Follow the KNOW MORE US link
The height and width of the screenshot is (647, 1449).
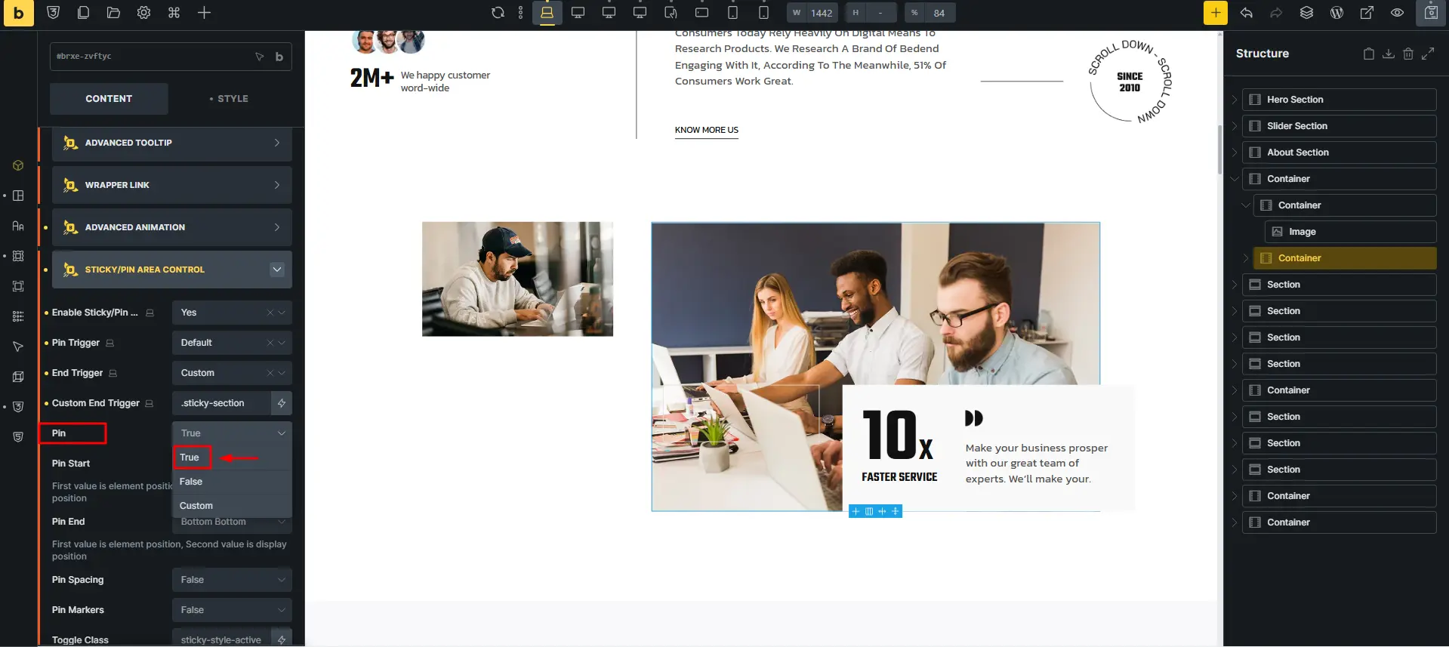point(707,130)
